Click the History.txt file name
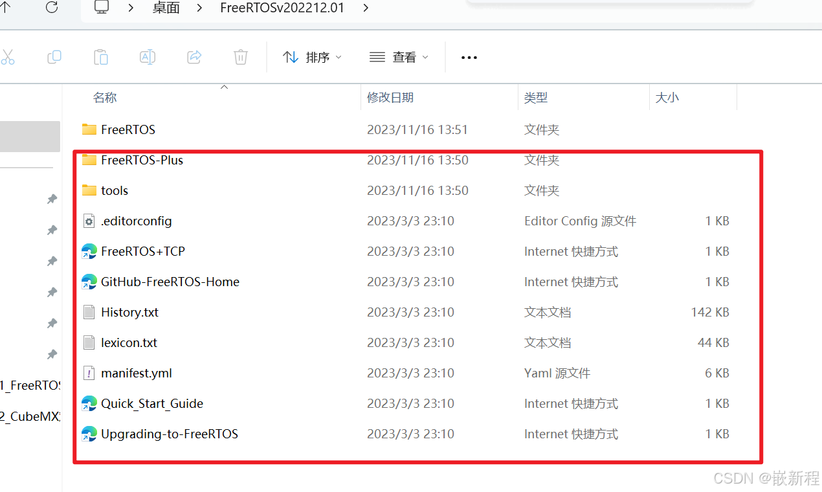The width and height of the screenshot is (822, 492). (129, 312)
